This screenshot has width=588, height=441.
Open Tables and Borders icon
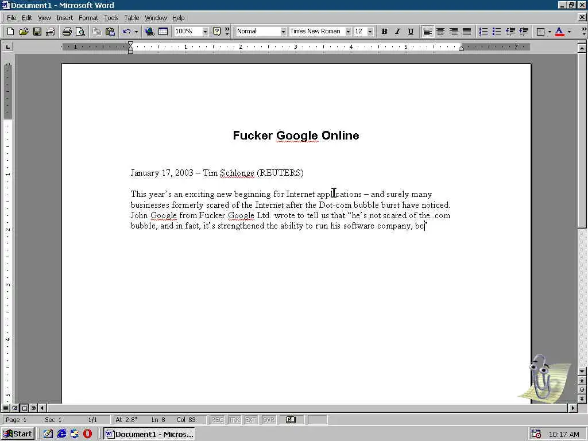(163, 32)
